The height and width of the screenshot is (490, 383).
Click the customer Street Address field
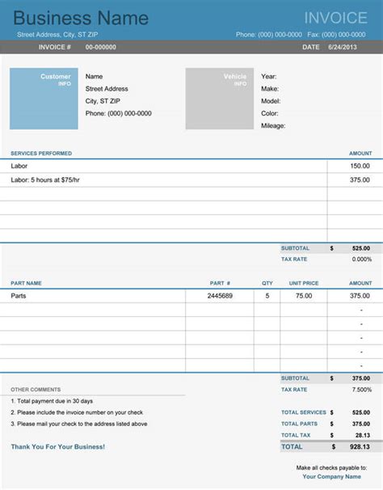[107, 89]
